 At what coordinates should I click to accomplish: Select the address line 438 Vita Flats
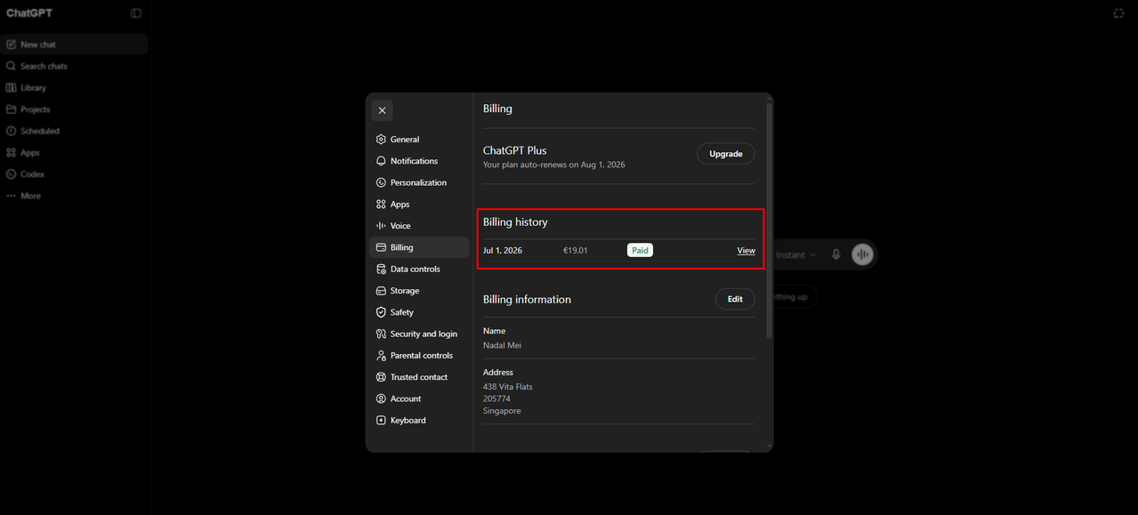click(508, 387)
